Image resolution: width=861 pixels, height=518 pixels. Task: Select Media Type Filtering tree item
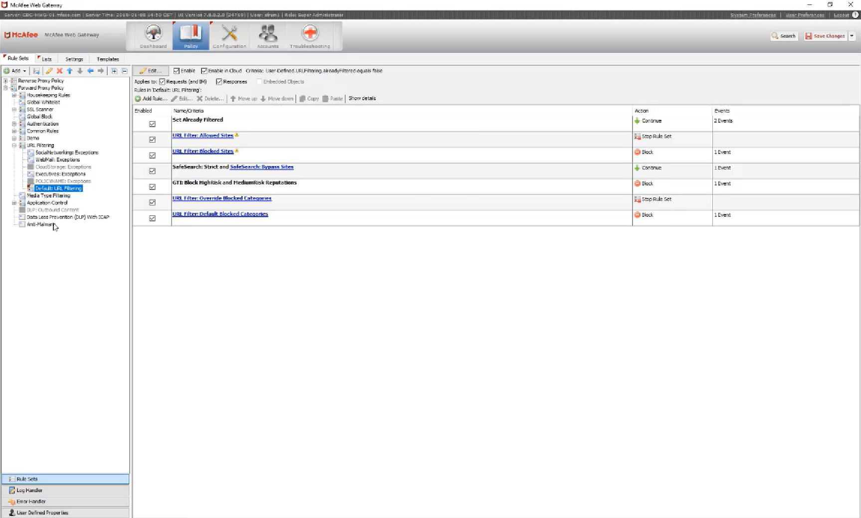point(48,196)
